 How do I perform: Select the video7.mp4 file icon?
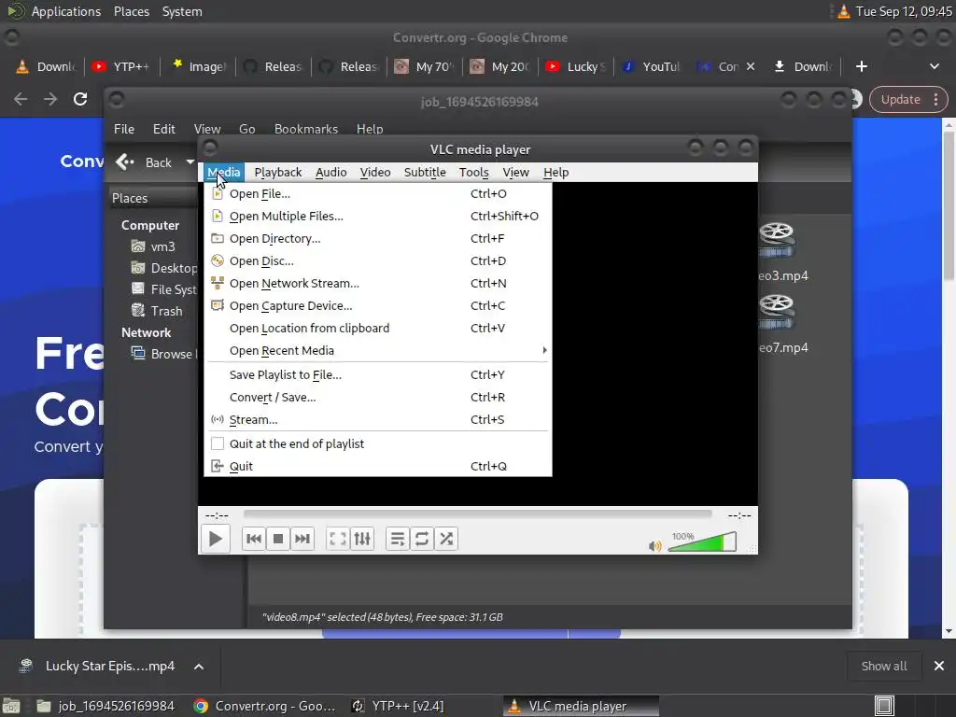click(x=777, y=313)
